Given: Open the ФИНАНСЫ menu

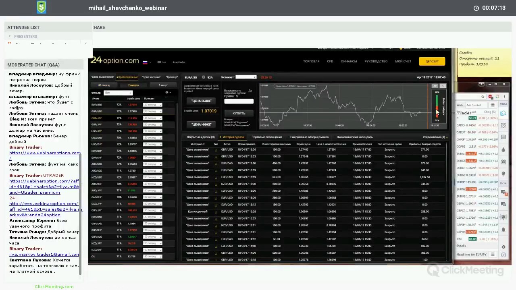Looking at the screenshot, I should (x=349, y=61).
